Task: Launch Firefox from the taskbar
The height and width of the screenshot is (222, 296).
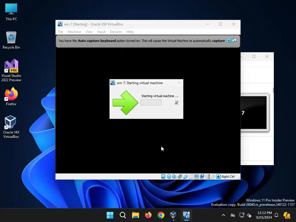Action: coord(148,215)
